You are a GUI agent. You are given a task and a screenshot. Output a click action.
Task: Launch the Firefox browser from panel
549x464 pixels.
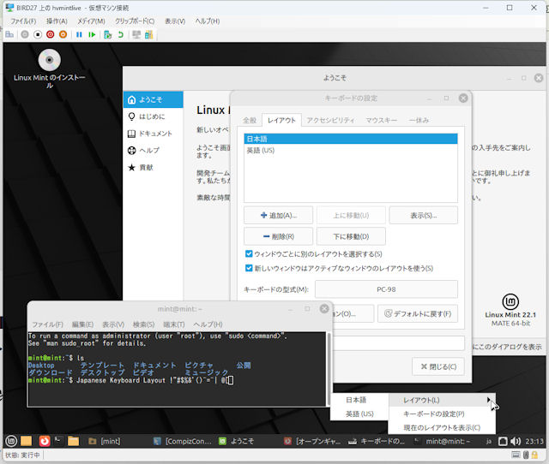click(x=45, y=441)
